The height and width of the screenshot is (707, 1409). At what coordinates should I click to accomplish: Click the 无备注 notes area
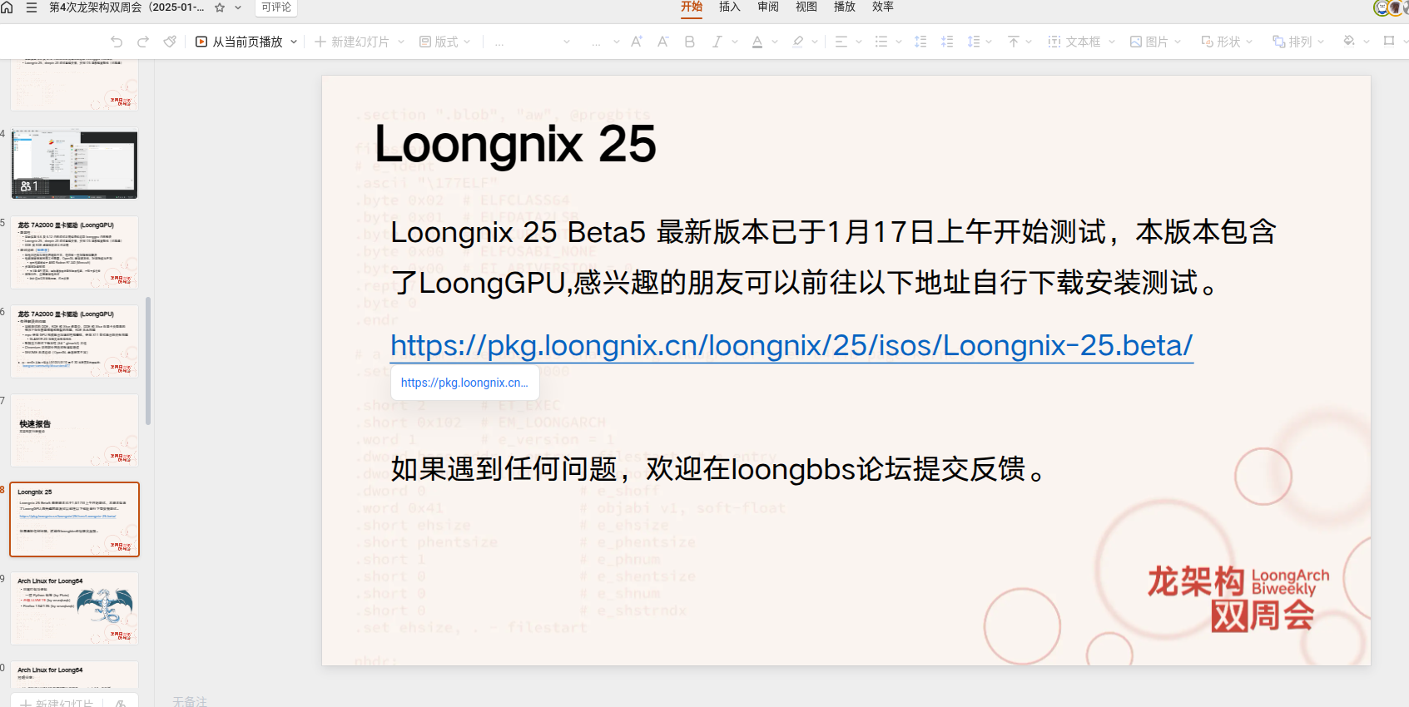[190, 701]
